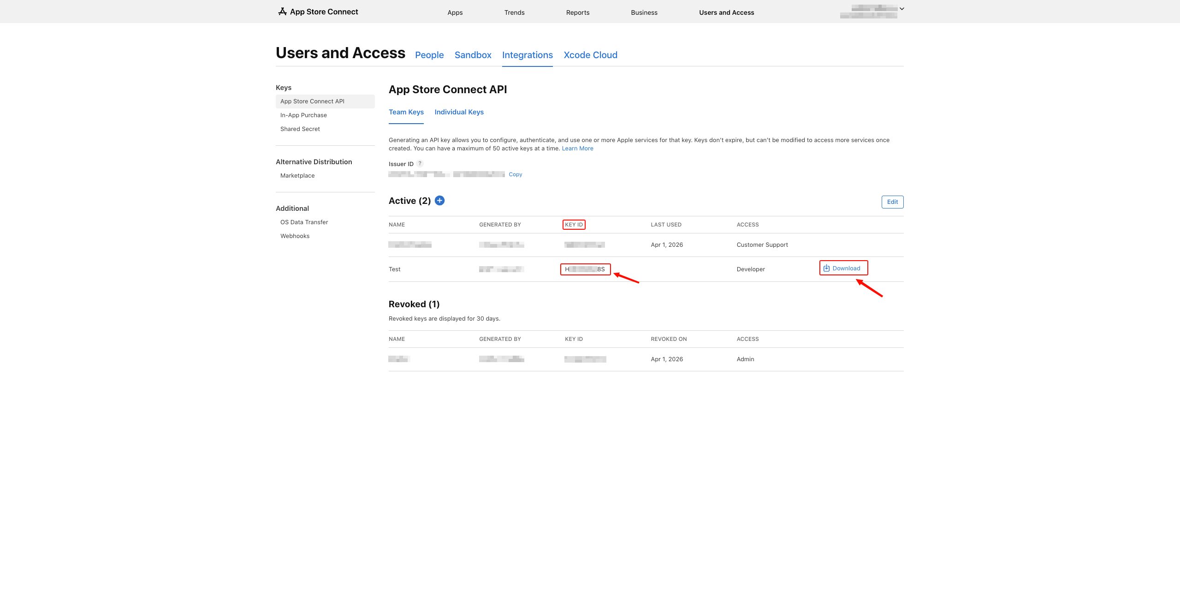Click the Apr 1, 2026 last used date

click(x=667, y=245)
